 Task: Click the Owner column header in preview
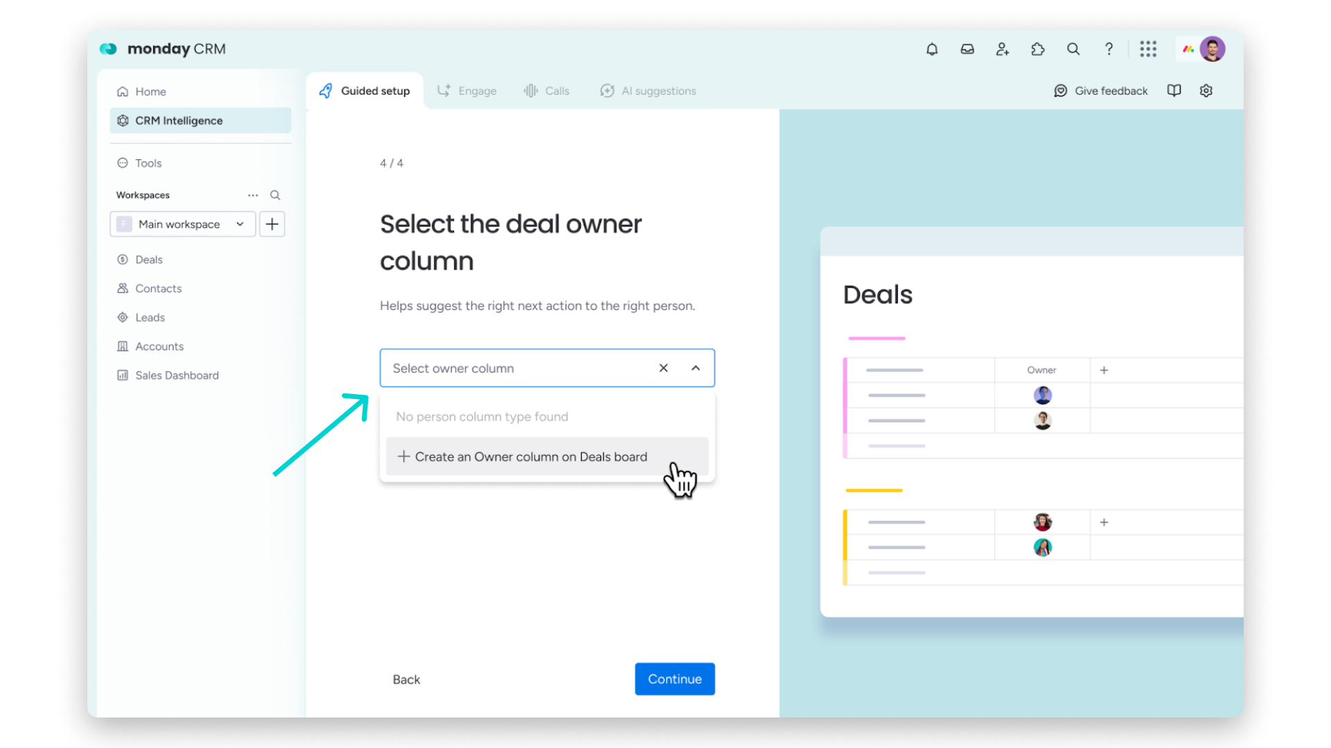[1042, 371]
